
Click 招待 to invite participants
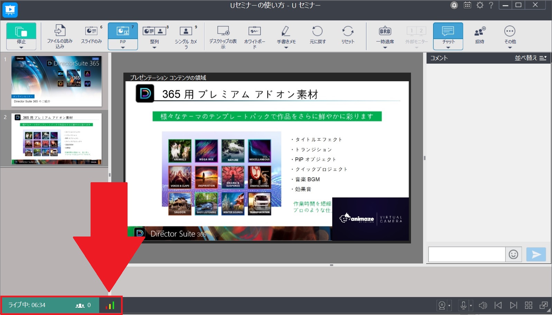tap(480, 35)
